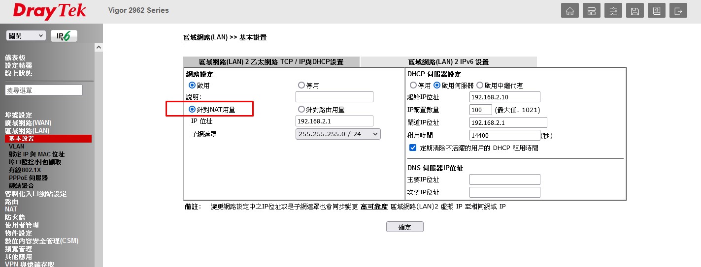Screen dimensions: 701x267
Task: Open VLAN menu item in sidebar
Action: (16, 147)
